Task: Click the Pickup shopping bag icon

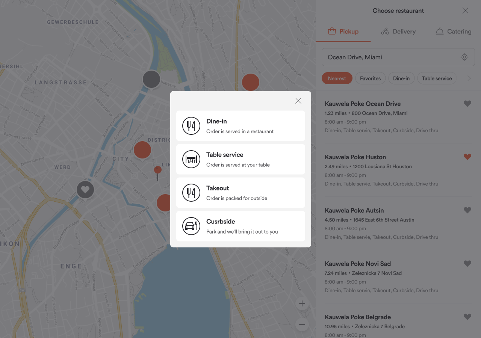Action: (332, 31)
